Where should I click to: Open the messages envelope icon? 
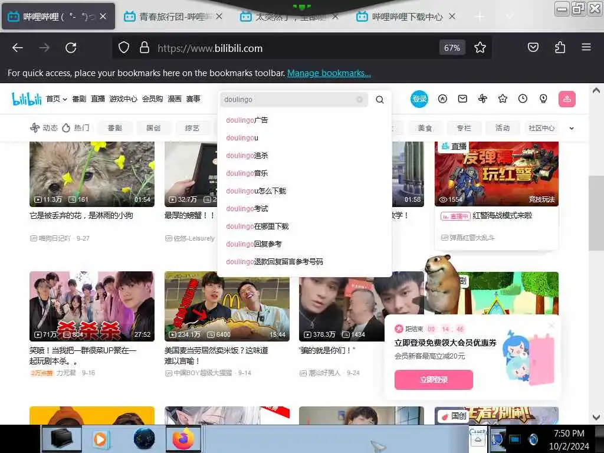coord(462,99)
